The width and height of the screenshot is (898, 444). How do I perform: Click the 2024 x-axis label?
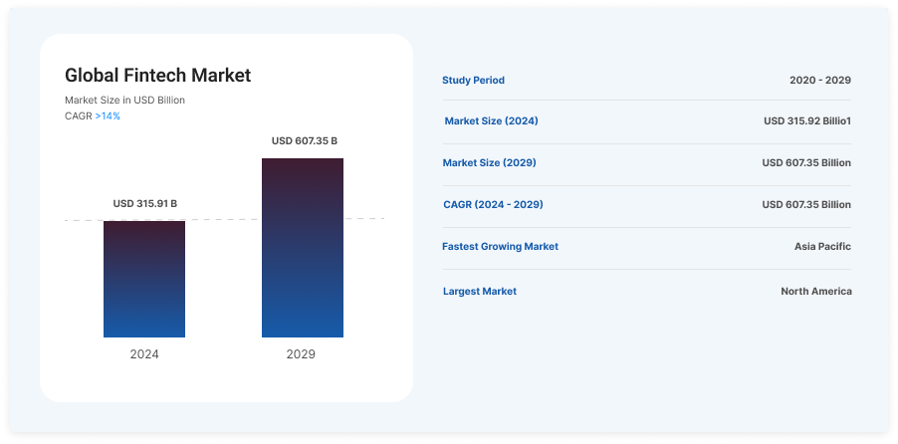(x=144, y=354)
